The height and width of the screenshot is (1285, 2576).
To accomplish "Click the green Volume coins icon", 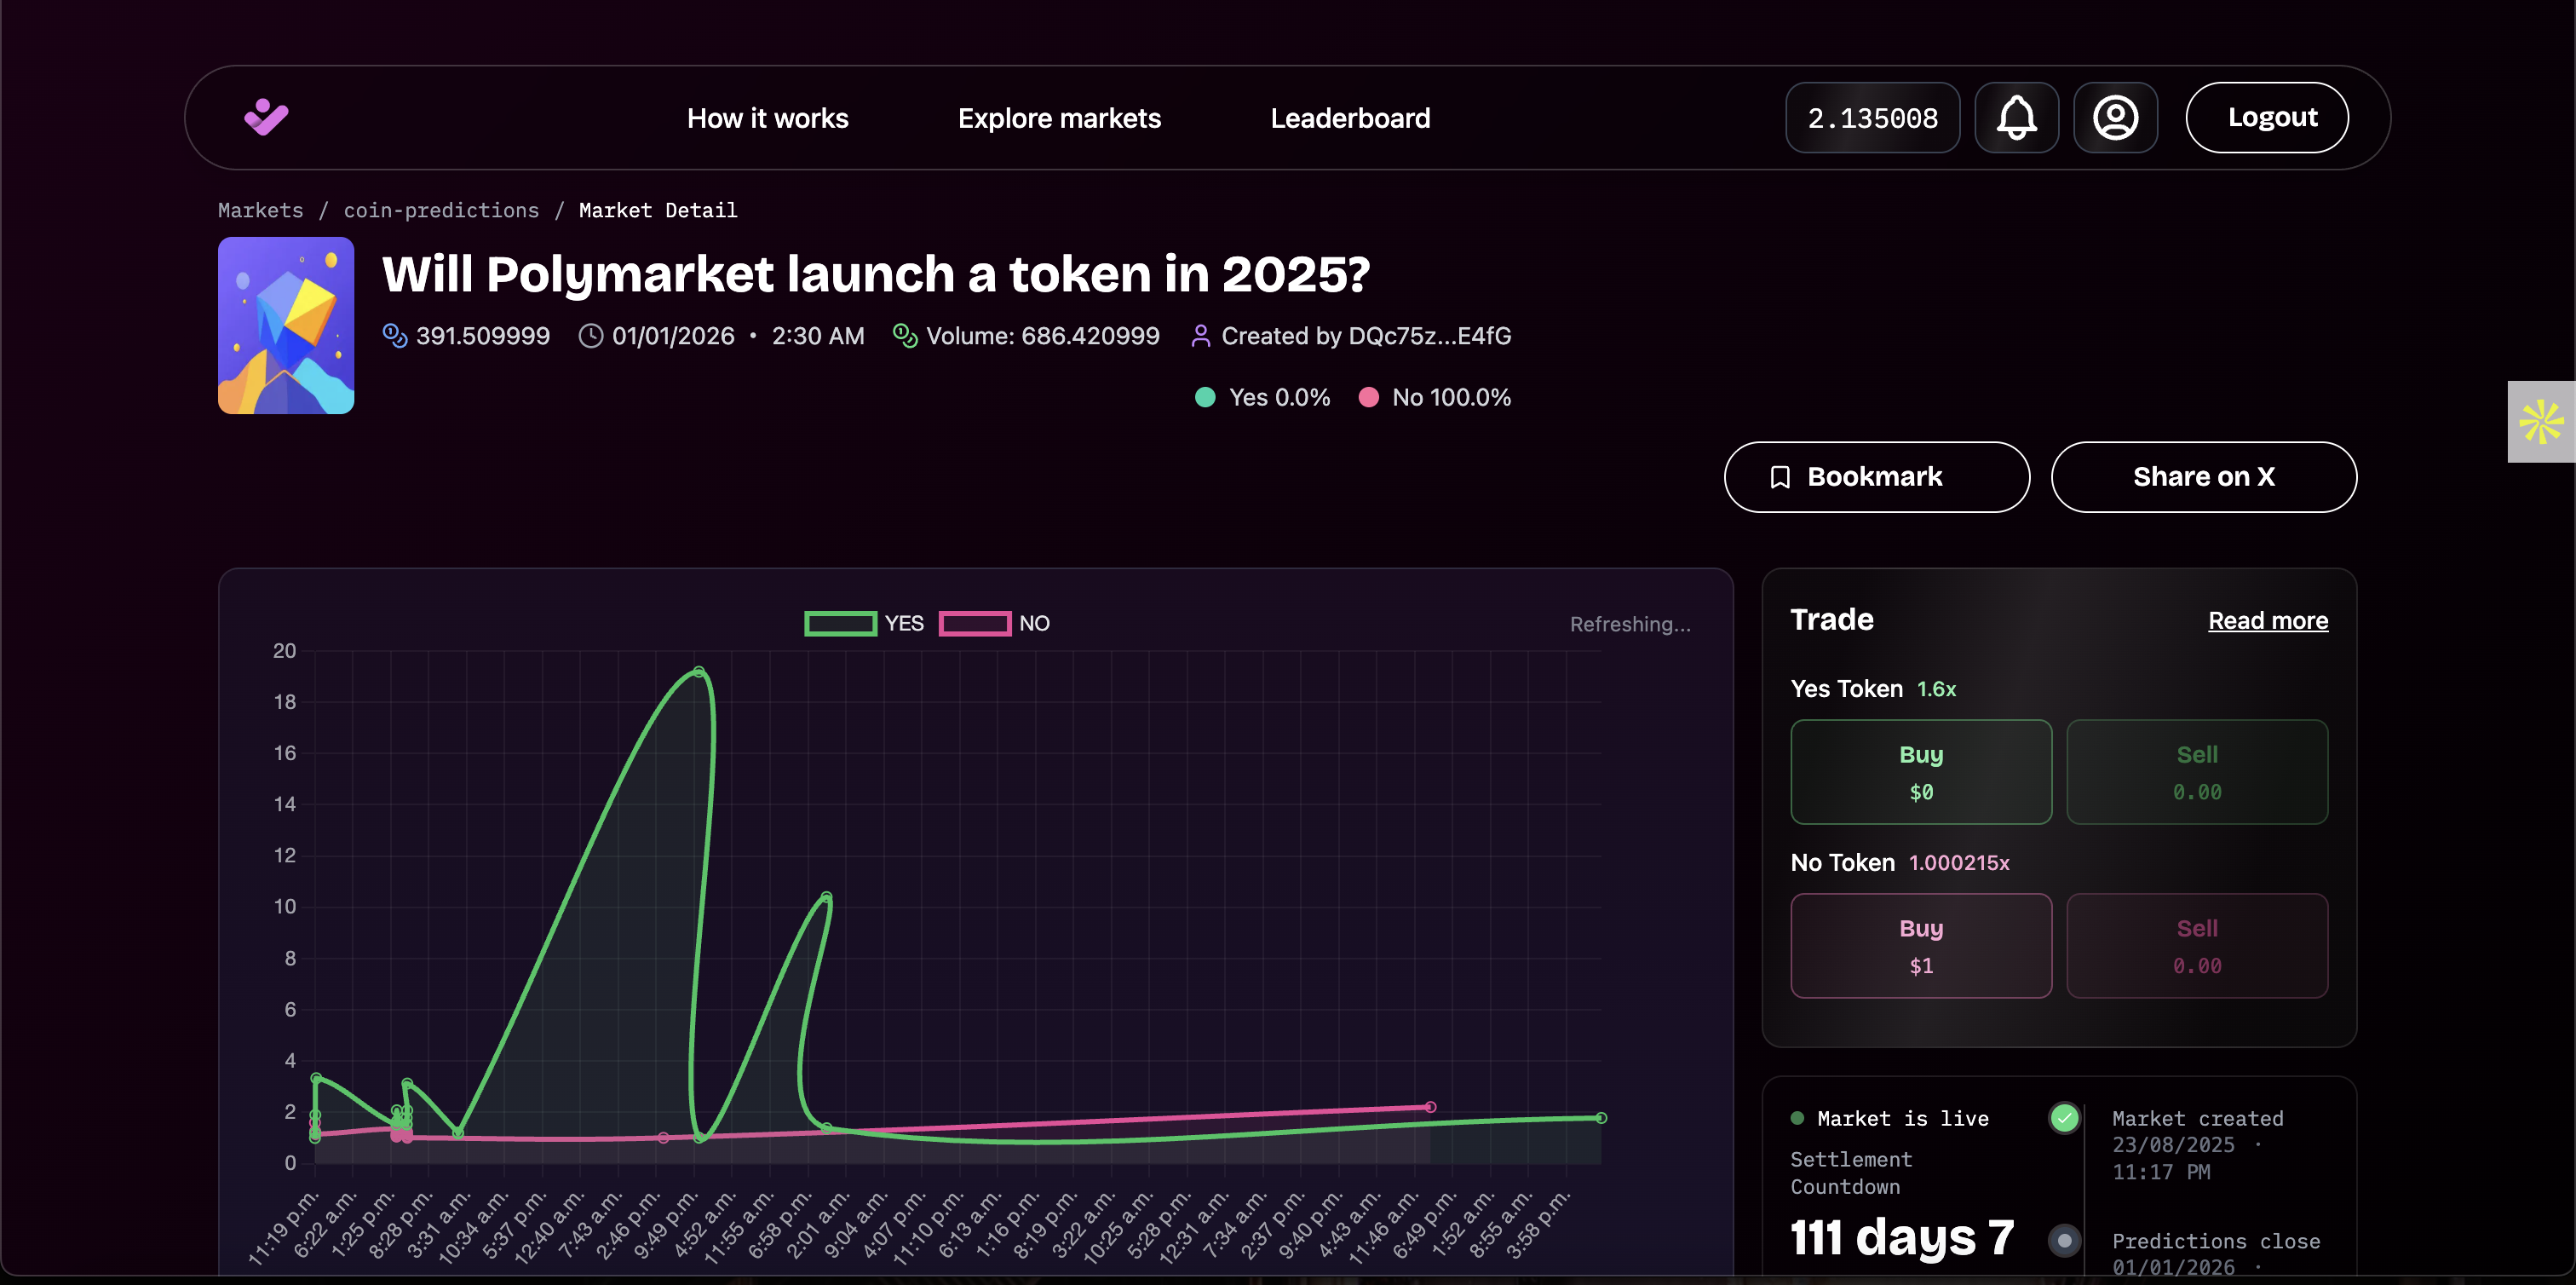I will [905, 336].
